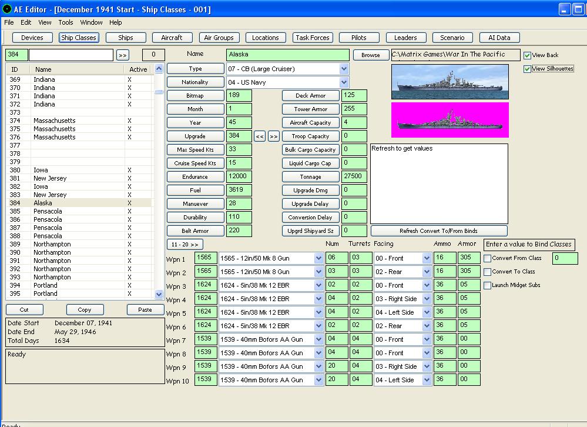Image resolution: width=587 pixels, height=427 pixels.
Task: Click the '>>' search button beside ID field
Action: point(122,55)
